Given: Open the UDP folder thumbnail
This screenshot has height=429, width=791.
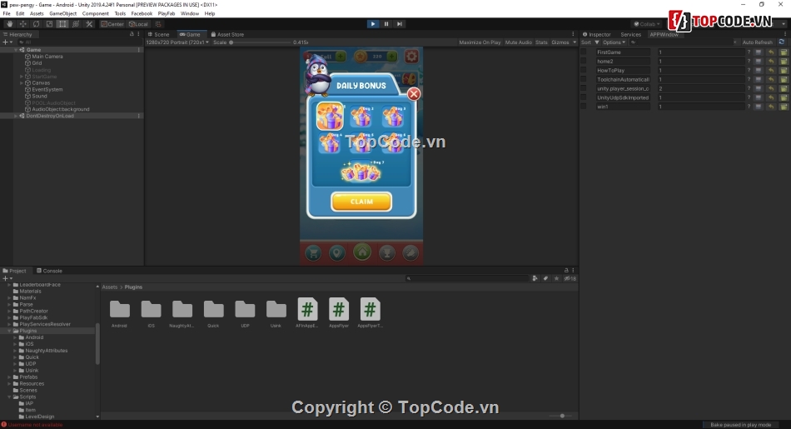Looking at the screenshot, I should coord(245,313).
